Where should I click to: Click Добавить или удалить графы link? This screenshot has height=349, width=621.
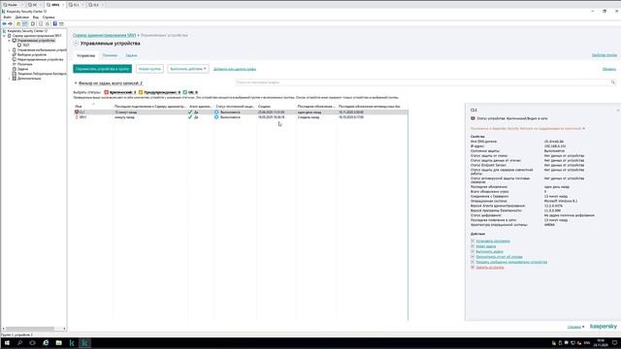[x=235, y=69]
